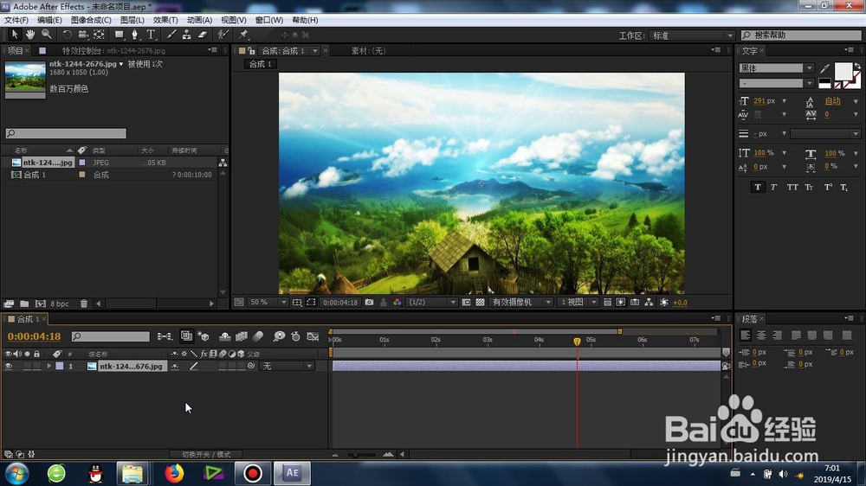Viewport: 866px width, 486px height.
Task: Toggle transparency grid in viewer
Action: coord(481,303)
